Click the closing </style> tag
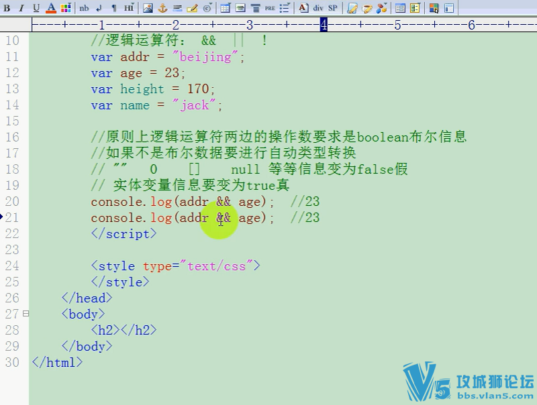 coord(120,282)
